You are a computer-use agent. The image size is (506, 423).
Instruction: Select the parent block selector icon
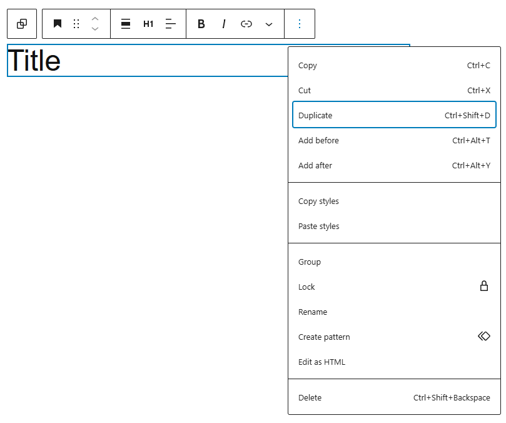(22, 24)
